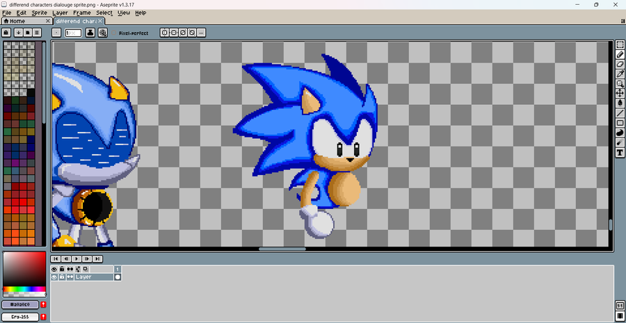The width and height of the screenshot is (626, 323).
Task: Click the timeline header layer-group icon
Action: (x=78, y=270)
